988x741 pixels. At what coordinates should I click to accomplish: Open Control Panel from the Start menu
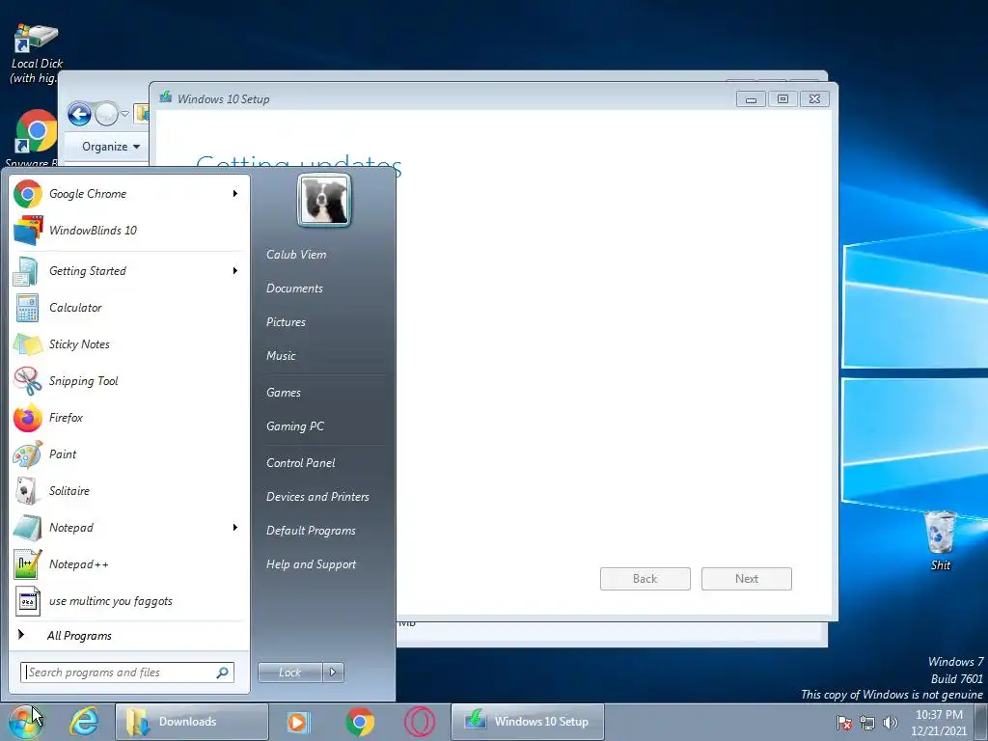pos(301,463)
